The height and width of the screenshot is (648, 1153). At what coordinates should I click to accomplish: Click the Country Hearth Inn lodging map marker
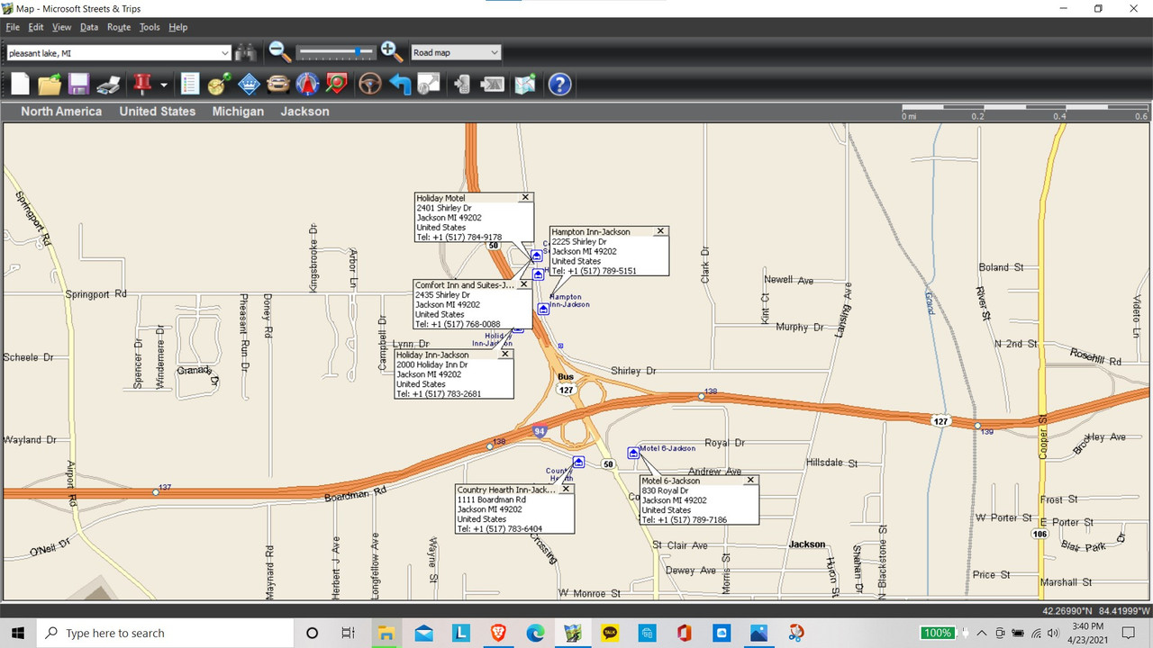tap(578, 462)
